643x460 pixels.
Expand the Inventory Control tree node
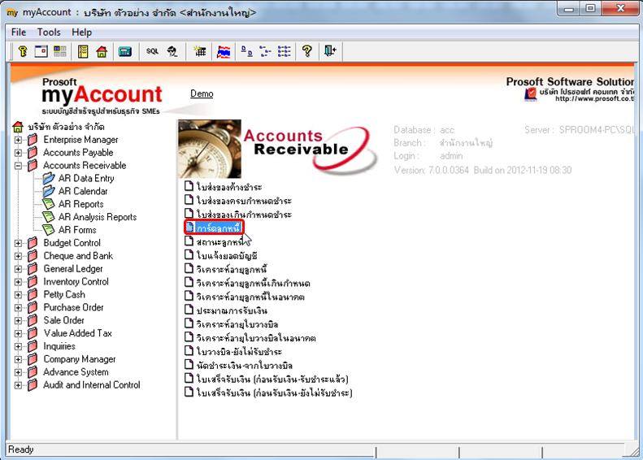(18, 282)
